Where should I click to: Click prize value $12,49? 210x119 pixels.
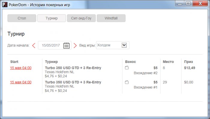(190, 68)
